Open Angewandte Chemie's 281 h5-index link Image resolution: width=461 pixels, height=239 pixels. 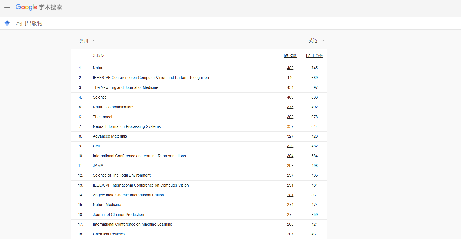click(x=290, y=195)
